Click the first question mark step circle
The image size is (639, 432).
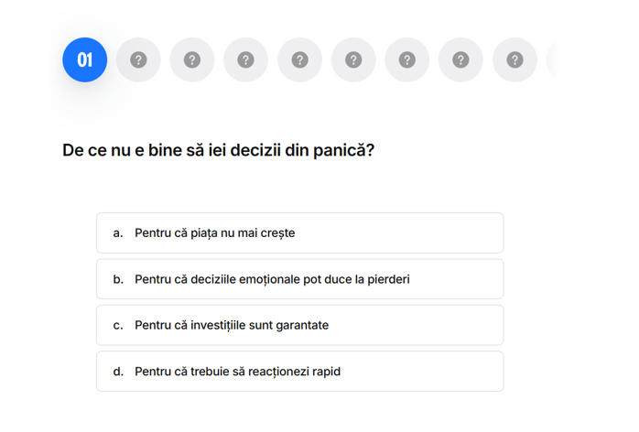(138, 60)
